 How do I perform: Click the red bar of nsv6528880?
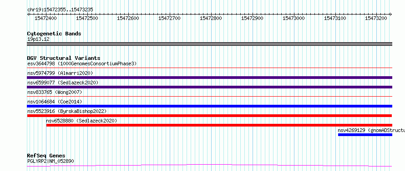[219, 125]
